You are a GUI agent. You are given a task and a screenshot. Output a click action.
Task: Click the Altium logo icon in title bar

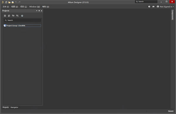point(3,2)
